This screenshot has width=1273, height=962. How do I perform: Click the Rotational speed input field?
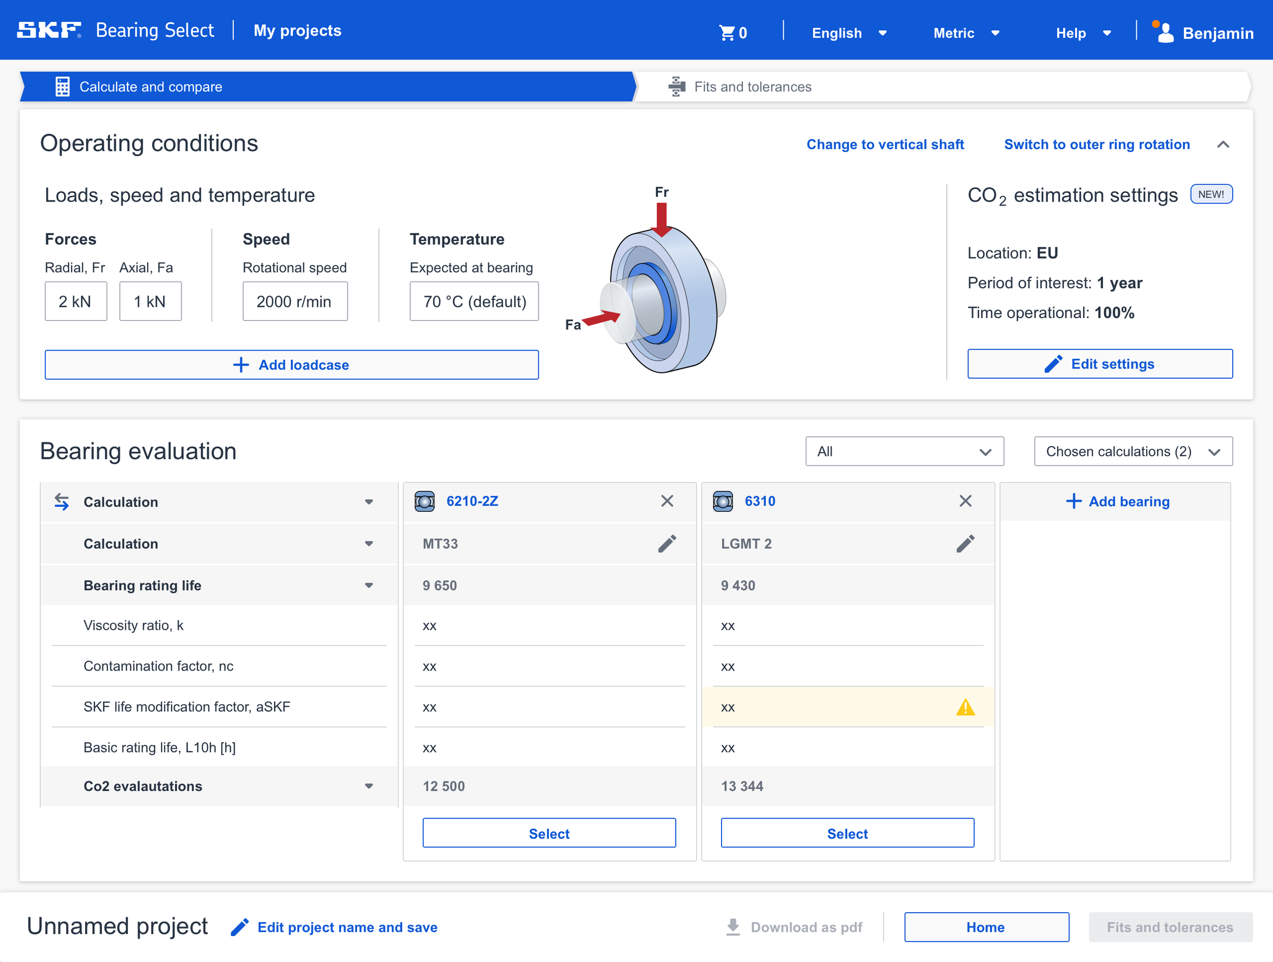(295, 301)
